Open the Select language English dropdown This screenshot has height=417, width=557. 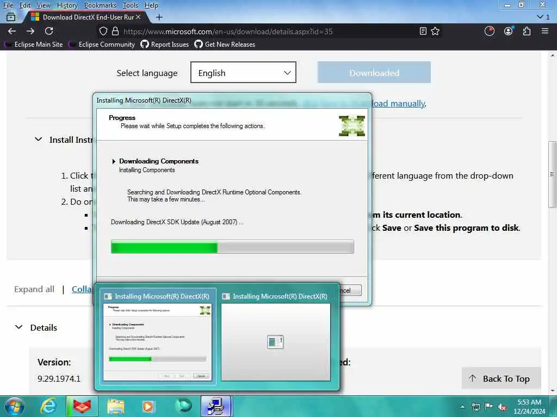pyautogui.click(x=243, y=72)
